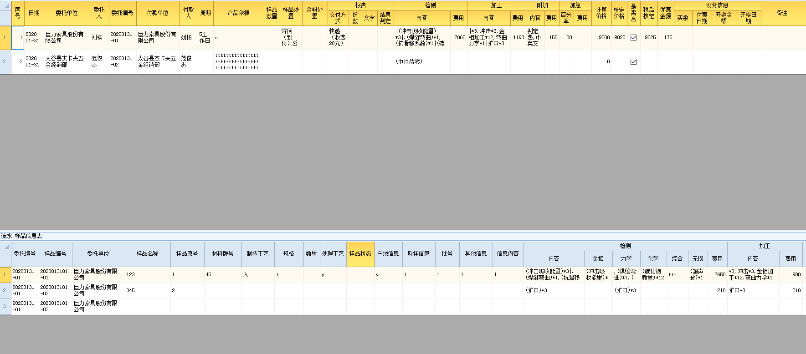Select row header 1 in the top grid
Image resolution: width=806 pixels, height=354 pixels.
[5, 38]
